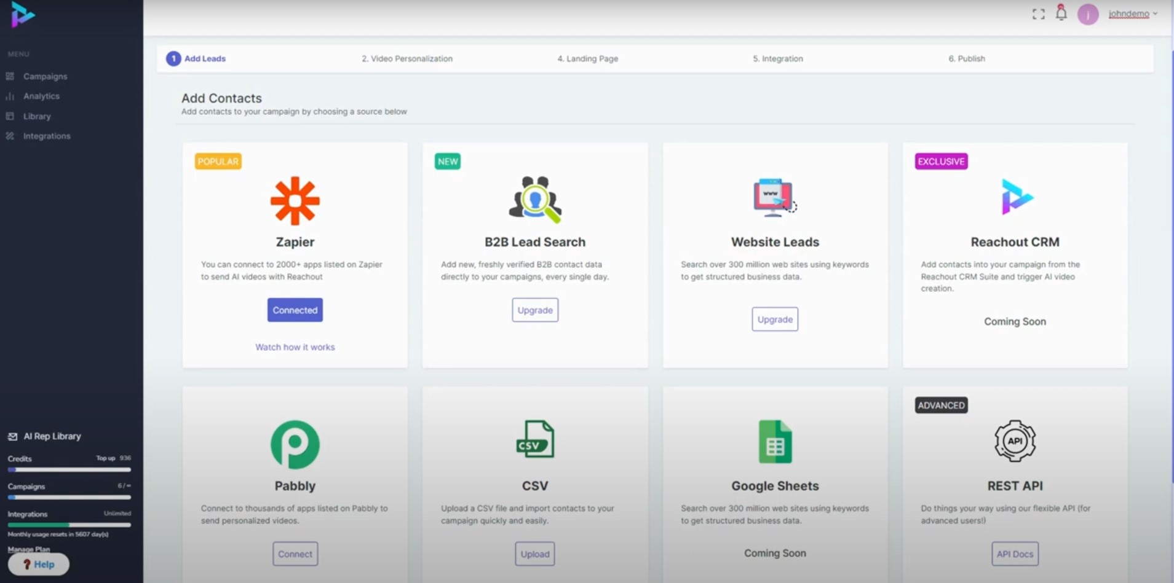Viewport: 1174px width, 583px height.
Task: Open the REST API Docs button
Action: pyautogui.click(x=1015, y=554)
